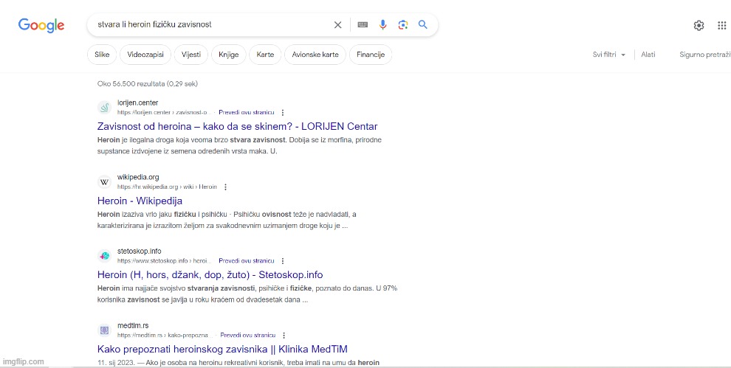Open three-dot menu for wikipedia.org result

[x=226, y=187]
